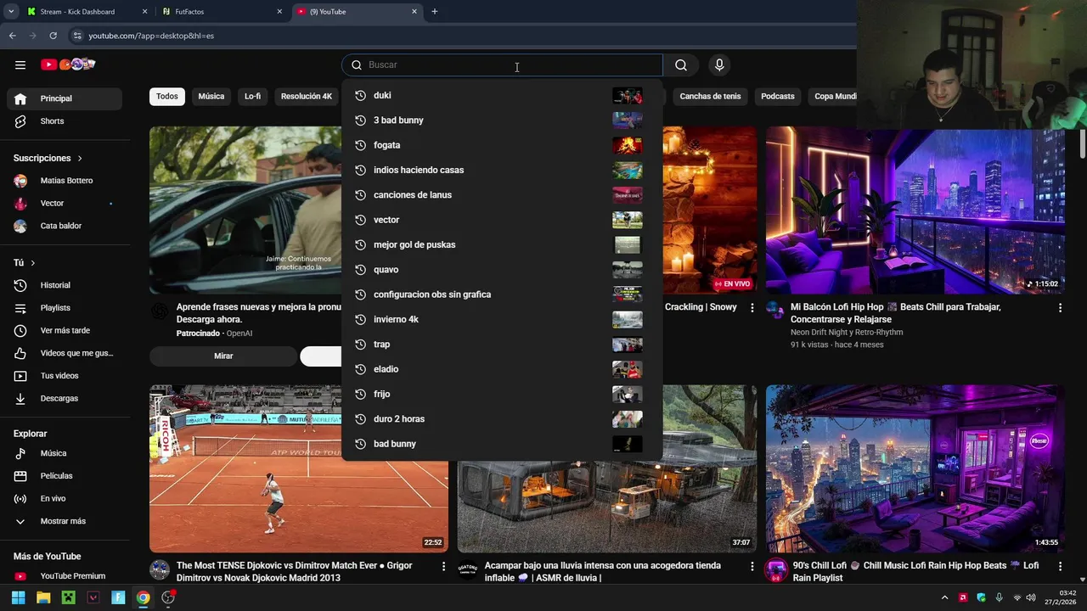Viewport: 1087px width, 611px height.
Task: Choose suggestion canciones de lanus
Action: [502, 195]
